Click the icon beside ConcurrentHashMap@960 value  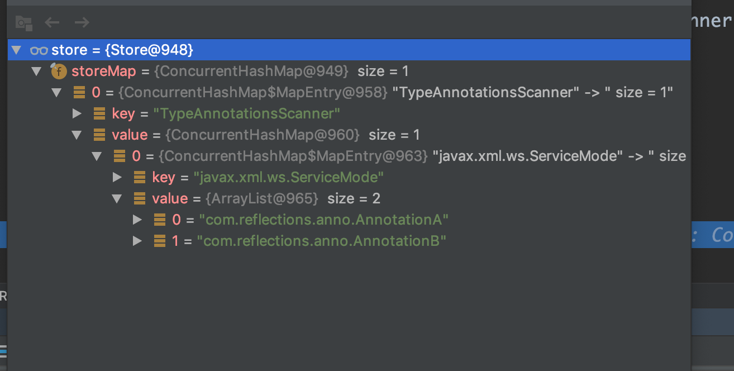pyautogui.click(x=99, y=135)
